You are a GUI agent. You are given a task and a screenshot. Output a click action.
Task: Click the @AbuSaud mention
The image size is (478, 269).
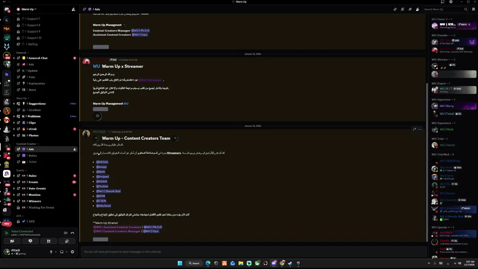(x=103, y=206)
